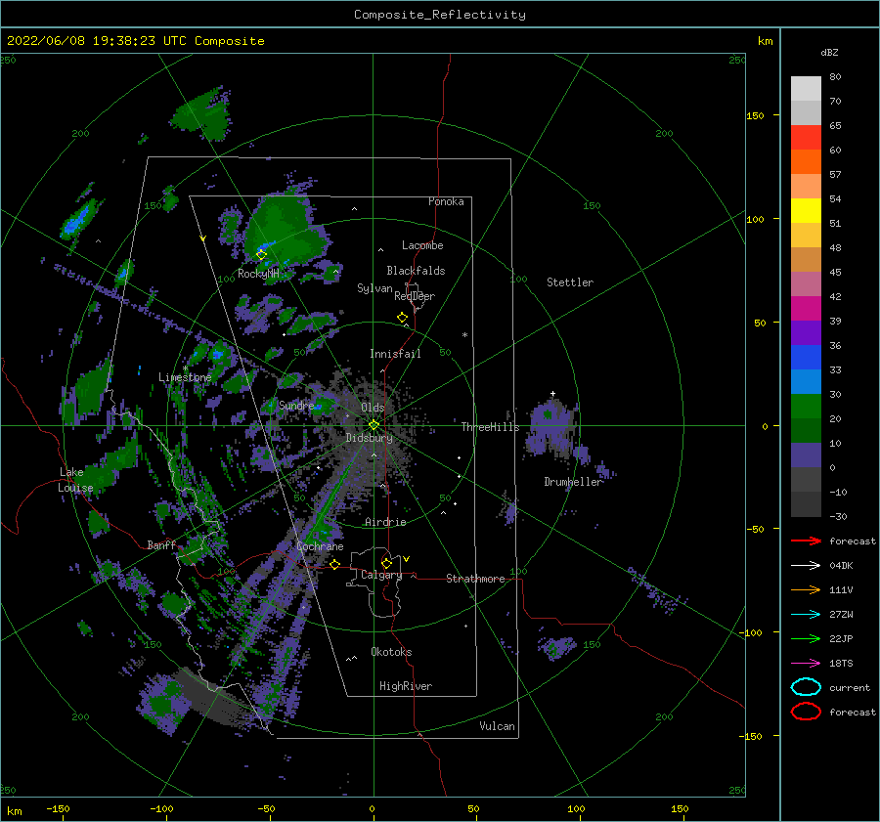
Task: Select the Airdrie label
Action: coord(385,522)
